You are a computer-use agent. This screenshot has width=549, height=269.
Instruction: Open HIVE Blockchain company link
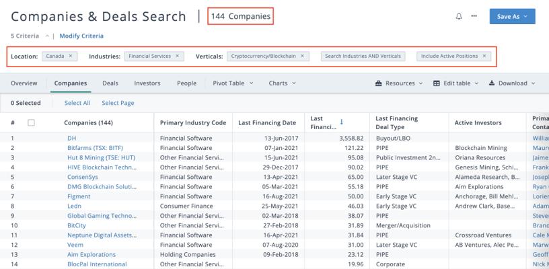pos(102,167)
